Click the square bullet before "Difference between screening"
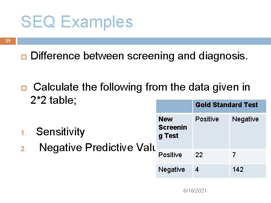The height and width of the screenshot is (203, 271). [x=23, y=57]
